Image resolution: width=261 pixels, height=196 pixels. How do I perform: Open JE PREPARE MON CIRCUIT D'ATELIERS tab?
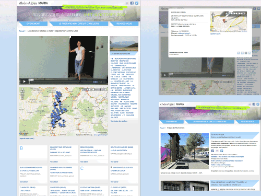tap(79, 24)
